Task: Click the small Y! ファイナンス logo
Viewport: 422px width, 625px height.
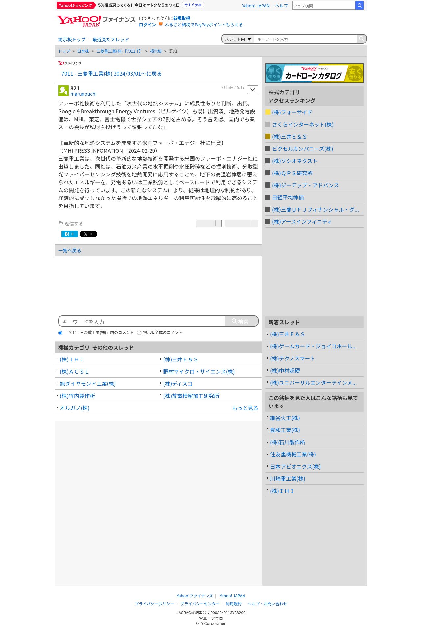Action: point(70,63)
